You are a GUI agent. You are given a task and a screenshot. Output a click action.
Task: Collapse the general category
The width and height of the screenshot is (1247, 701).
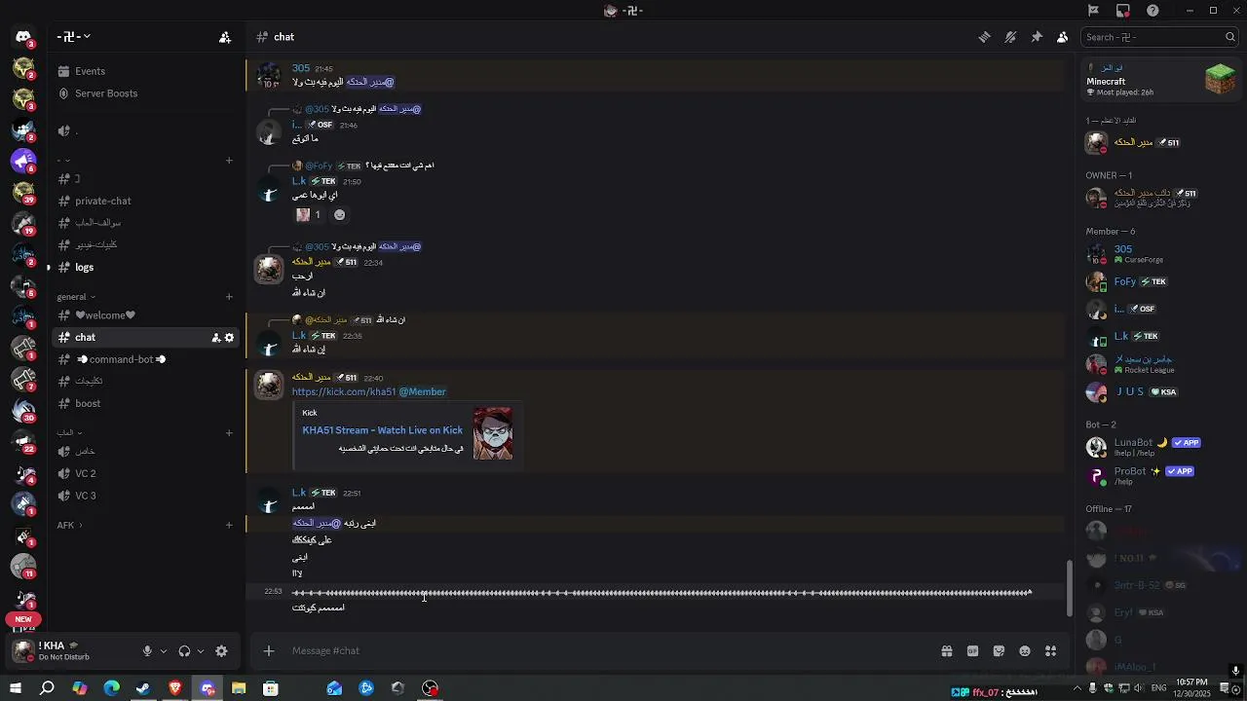76,296
